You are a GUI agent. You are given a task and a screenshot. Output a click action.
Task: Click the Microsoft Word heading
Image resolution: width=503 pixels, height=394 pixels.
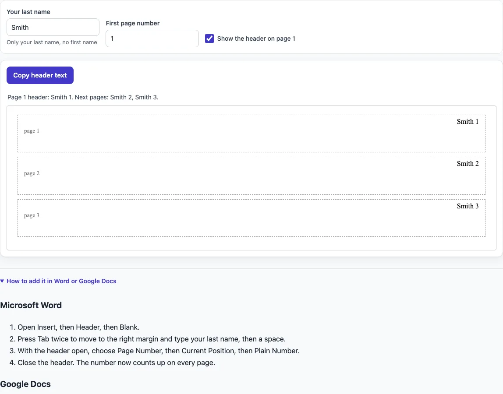(31, 305)
